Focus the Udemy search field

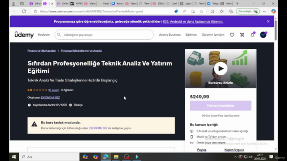point(104,35)
